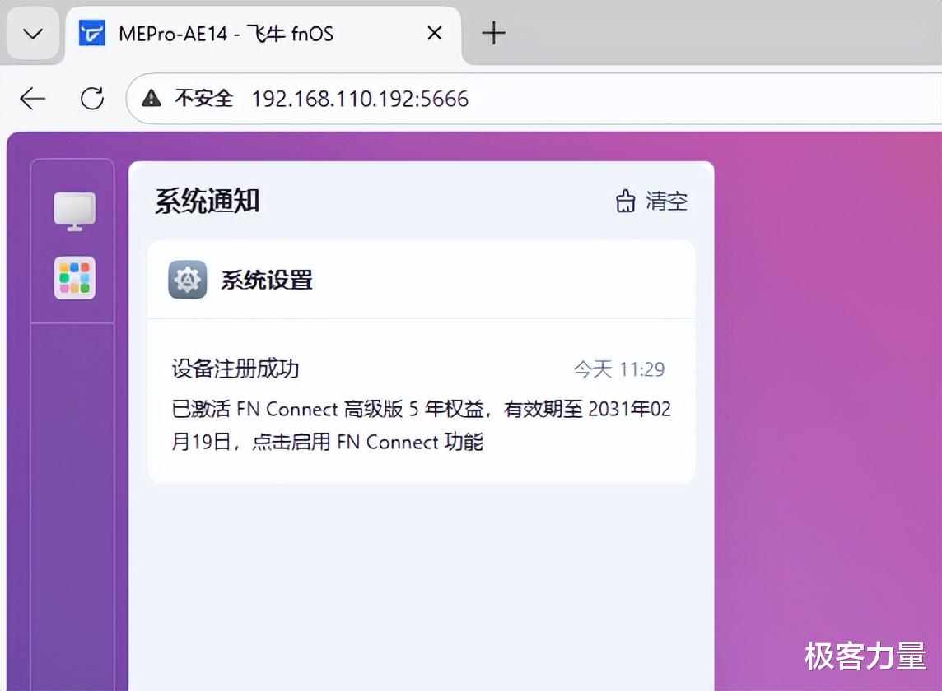Clear all notifications with 清空 button
This screenshot has width=942, height=691.
(651, 201)
